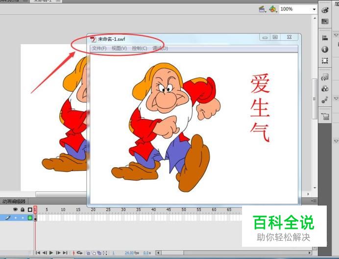Click the dwarf character in SWF preview
The image size is (339, 259).
point(166,128)
